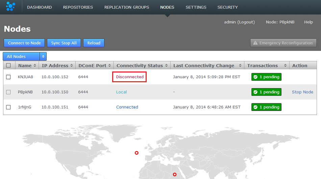Check the box for node 1rNjnG

tap(8, 107)
